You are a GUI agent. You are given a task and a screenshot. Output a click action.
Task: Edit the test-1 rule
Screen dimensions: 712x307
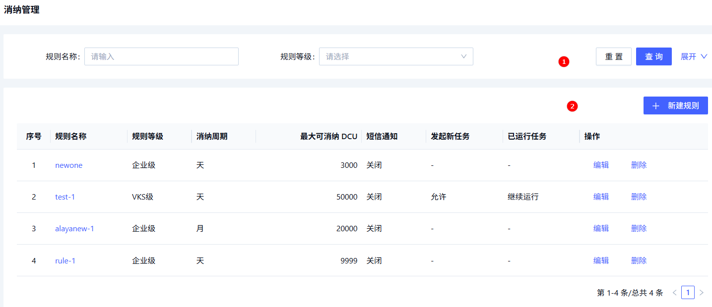[x=601, y=197]
